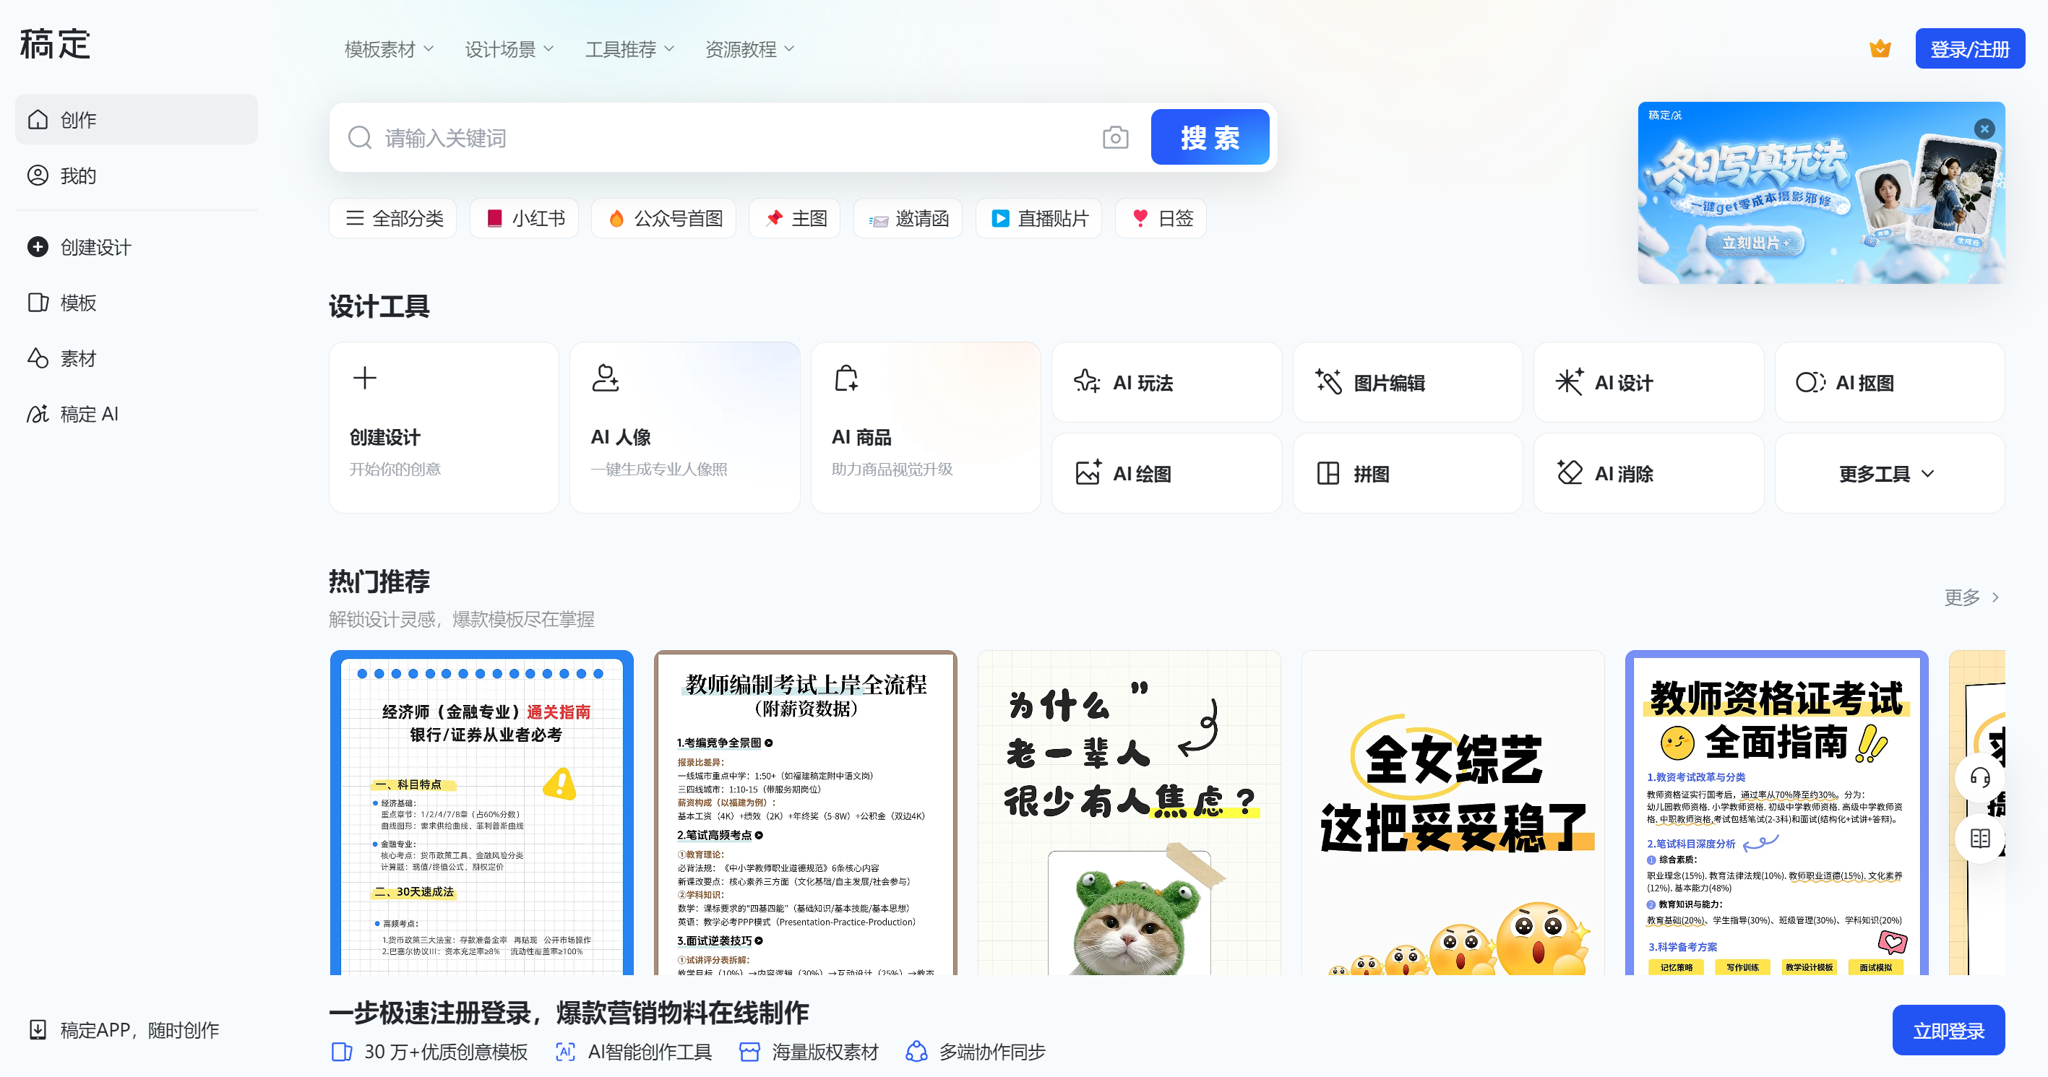Expand the 更多工具 dropdown
The width and height of the screenshot is (2048, 1077).
tap(1889, 473)
